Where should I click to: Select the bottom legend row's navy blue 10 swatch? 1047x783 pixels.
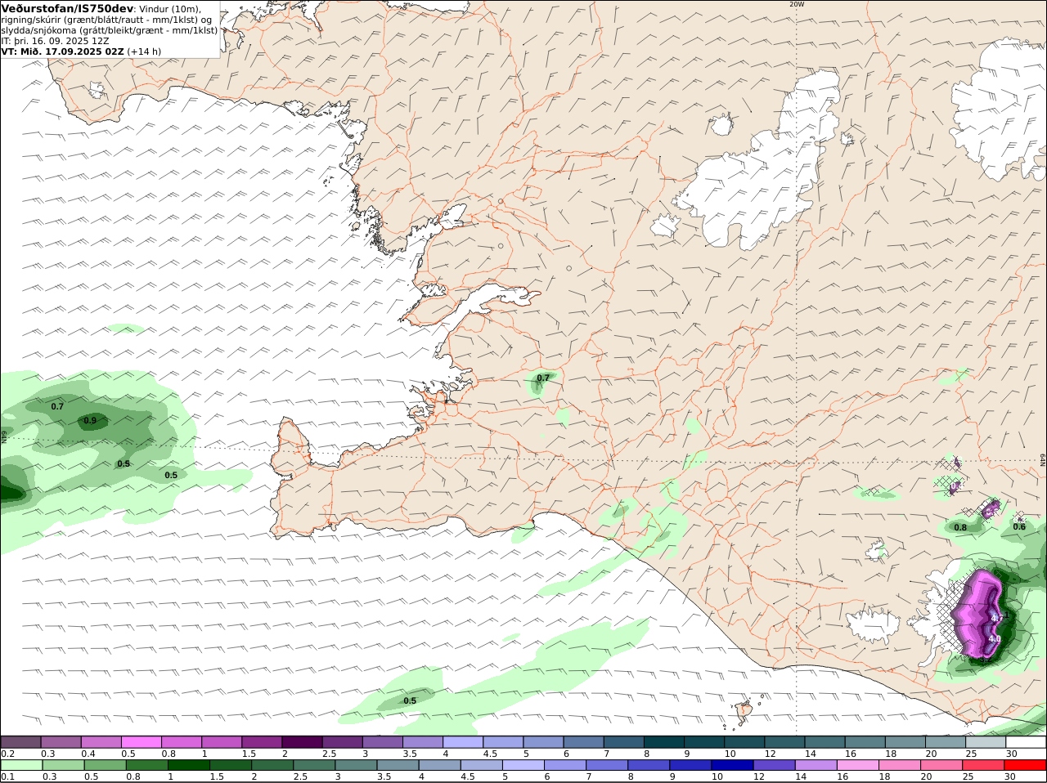(x=734, y=765)
